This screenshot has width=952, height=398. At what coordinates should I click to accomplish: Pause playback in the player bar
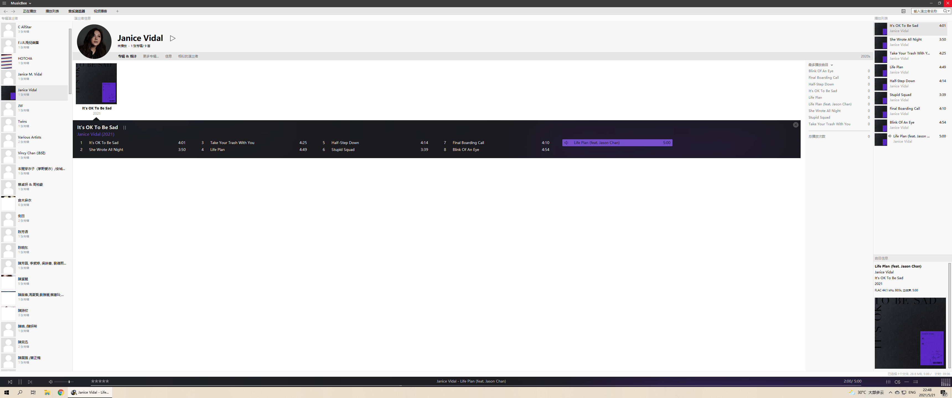click(20, 382)
